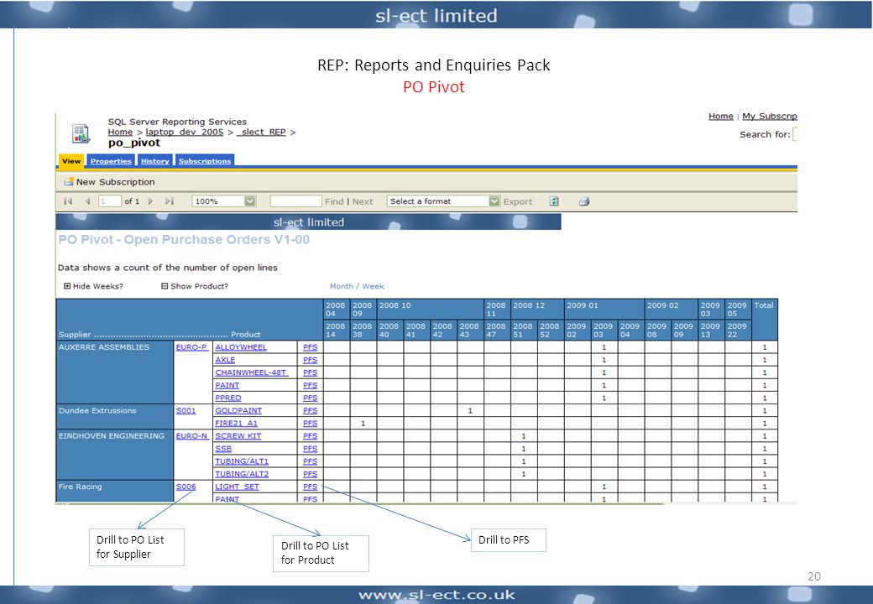Click the Export button
Image resolution: width=873 pixels, height=604 pixels.
[x=518, y=201]
